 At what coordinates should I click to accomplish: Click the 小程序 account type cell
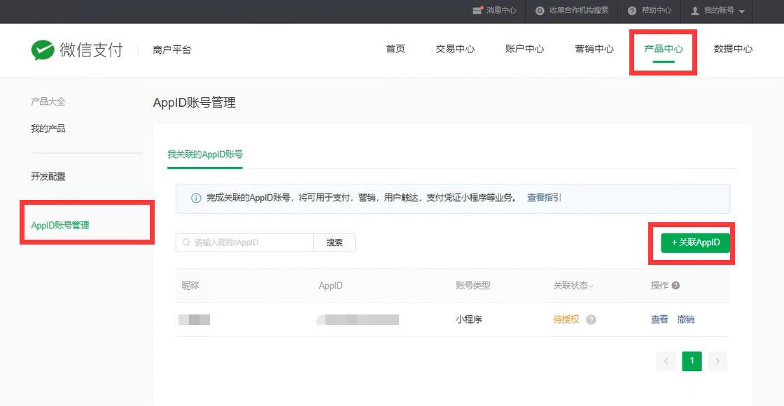point(468,319)
